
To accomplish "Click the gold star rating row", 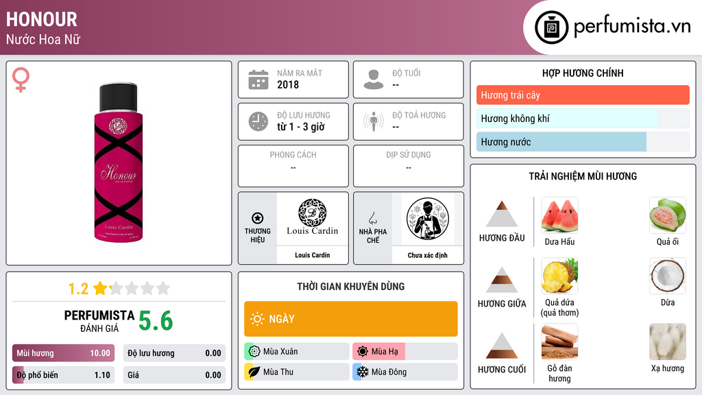I will click(132, 288).
